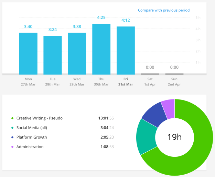
Task: Select the empty Saturday 1st Apr bar
Action: pos(150,74)
